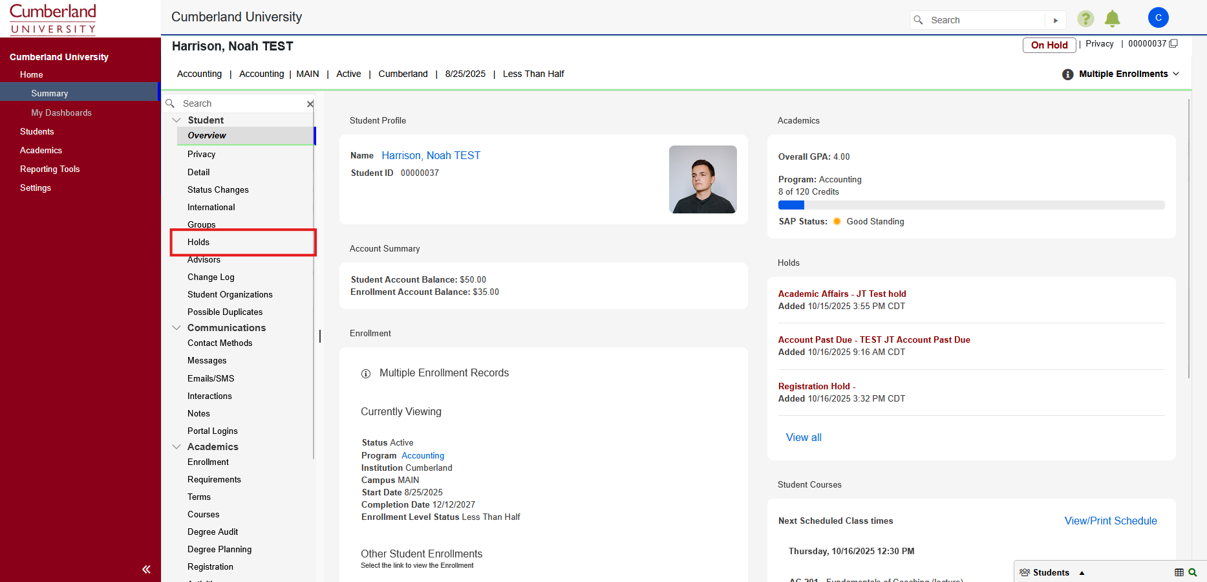Click the magnifier icon in top search
The image size is (1207, 582).
pyautogui.click(x=918, y=20)
